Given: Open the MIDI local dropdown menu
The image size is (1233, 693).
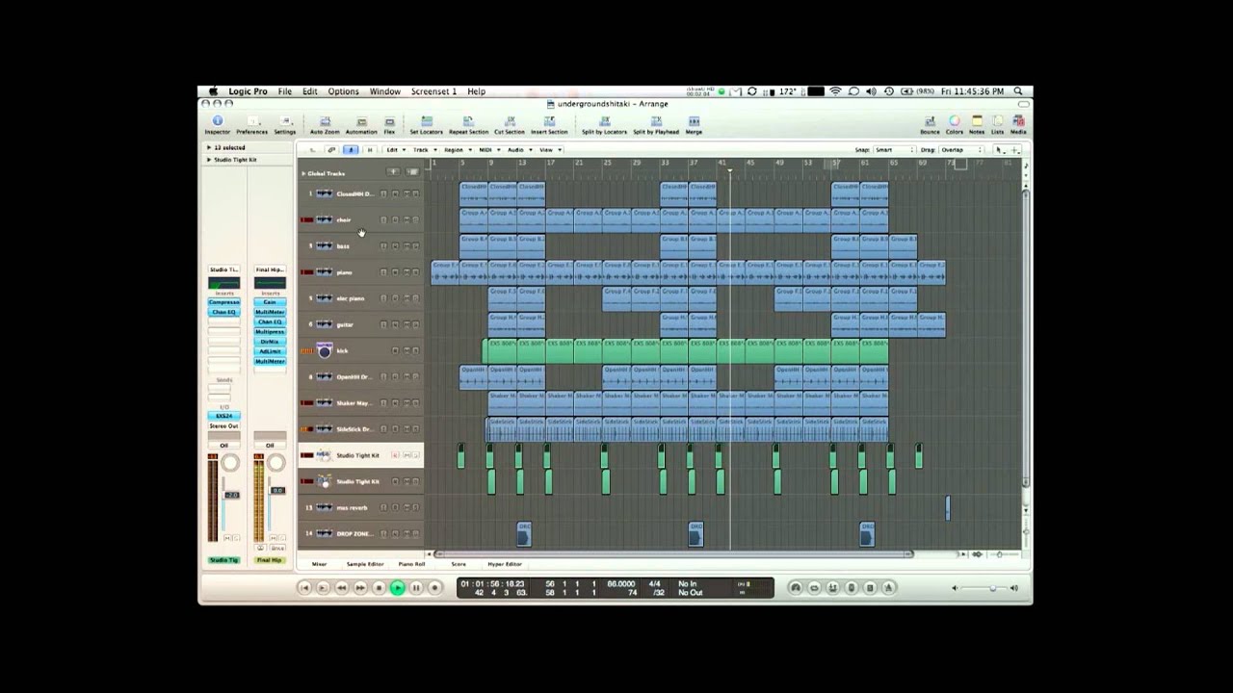Looking at the screenshot, I should point(488,150).
